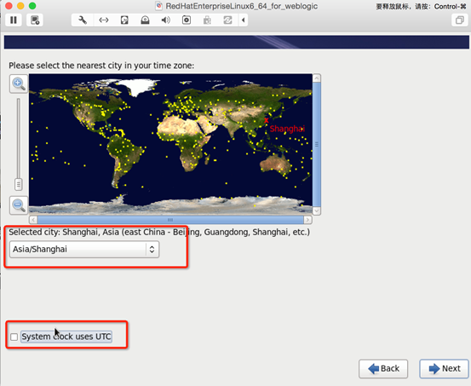Click the map horizontal scrollbar
Viewport: 471px width, 386px height.
point(170,220)
